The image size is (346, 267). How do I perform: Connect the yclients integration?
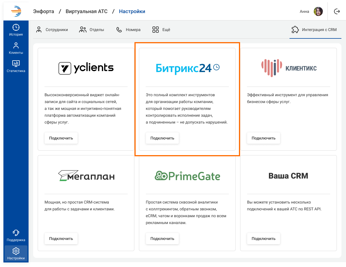pyautogui.click(x=61, y=138)
